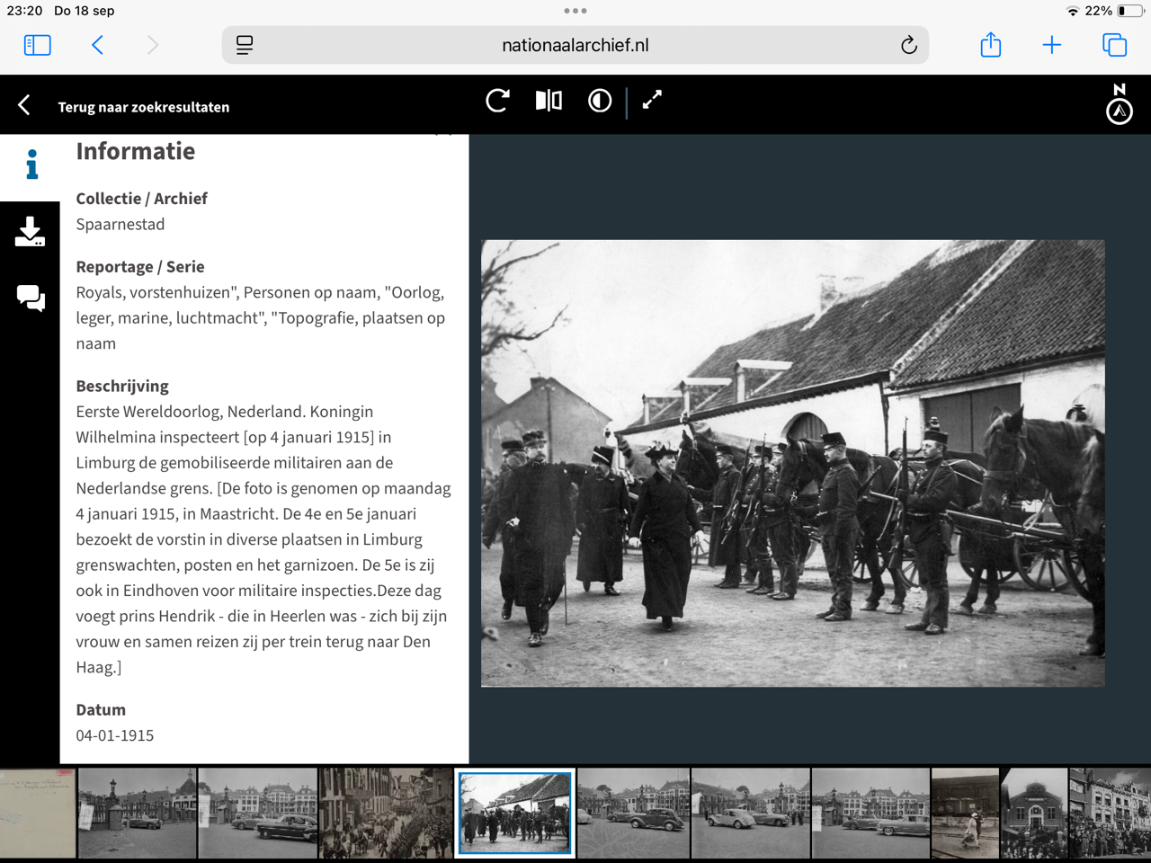This screenshot has width=1151, height=863.
Task: Show the tab overview
Action: click(1114, 45)
